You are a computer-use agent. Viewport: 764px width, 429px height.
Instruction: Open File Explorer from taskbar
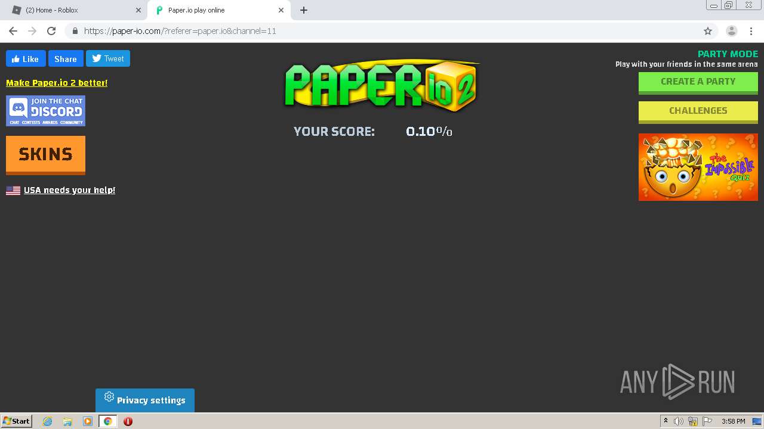(67, 421)
